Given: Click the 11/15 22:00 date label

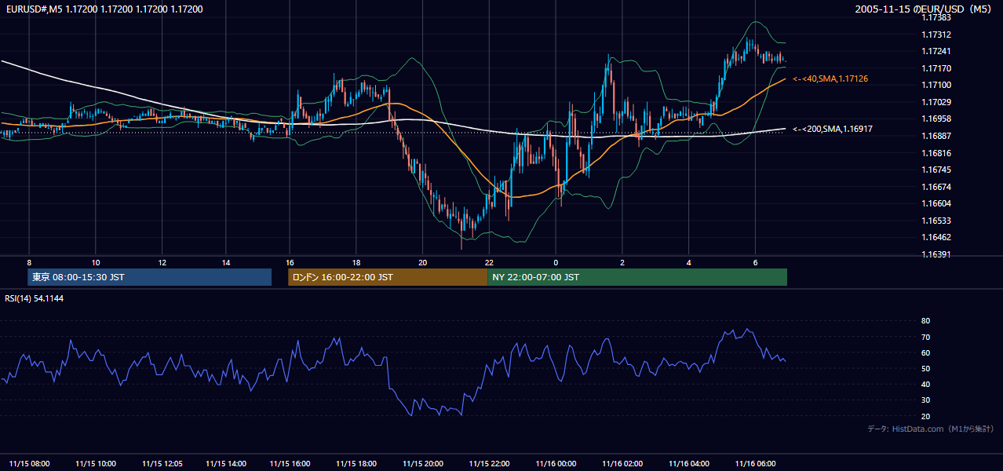Looking at the screenshot, I should coord(490,463).
